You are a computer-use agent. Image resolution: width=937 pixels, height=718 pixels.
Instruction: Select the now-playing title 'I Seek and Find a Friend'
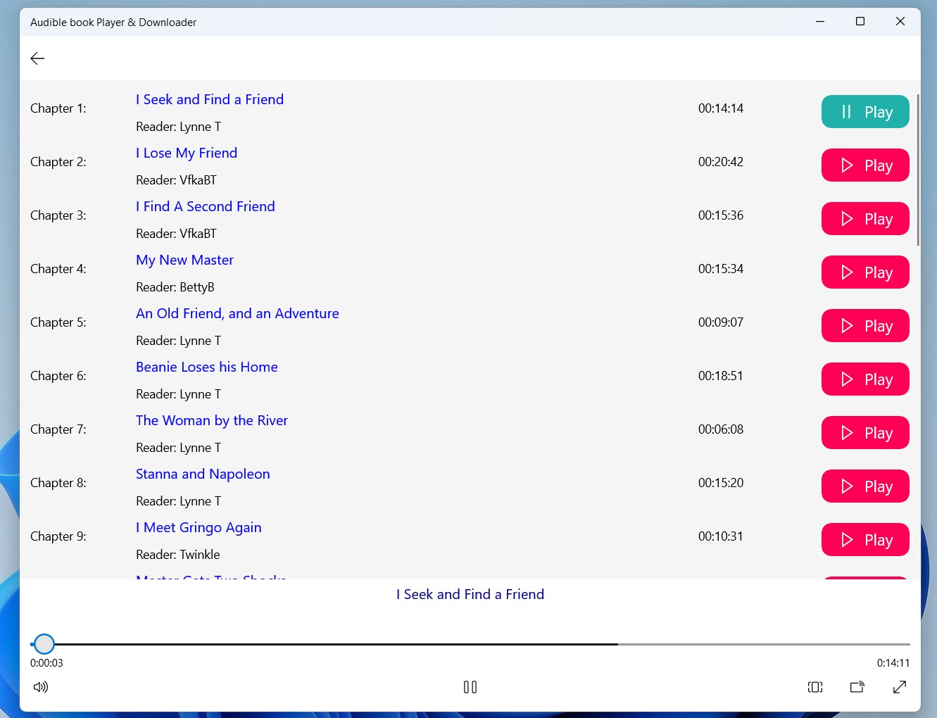coord(470,594)
